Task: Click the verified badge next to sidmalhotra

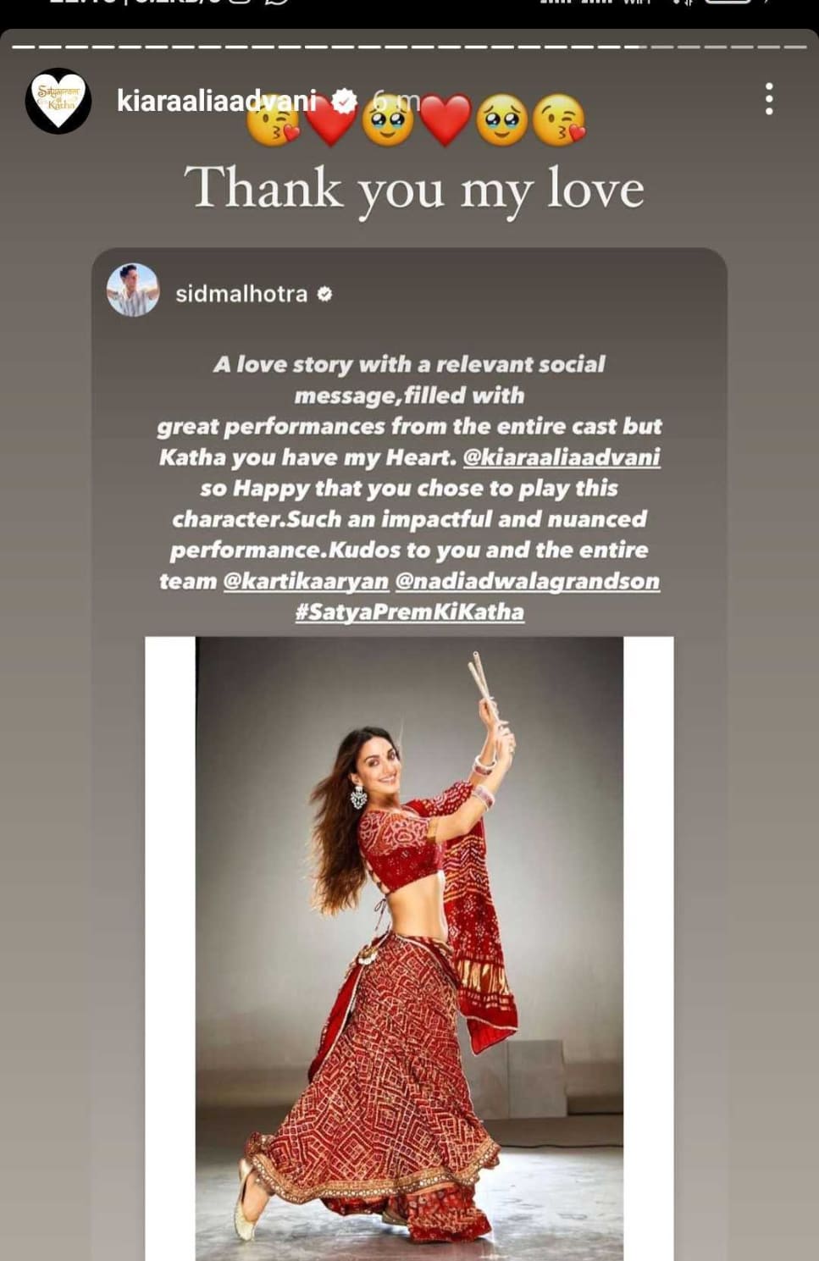Action: pyautogui.click(x=324, y=294)
